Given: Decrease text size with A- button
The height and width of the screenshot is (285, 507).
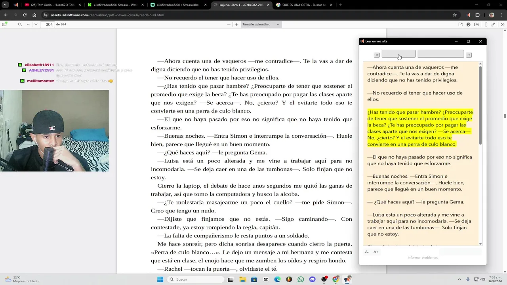Looking at the screenshot, I should 367,252.
